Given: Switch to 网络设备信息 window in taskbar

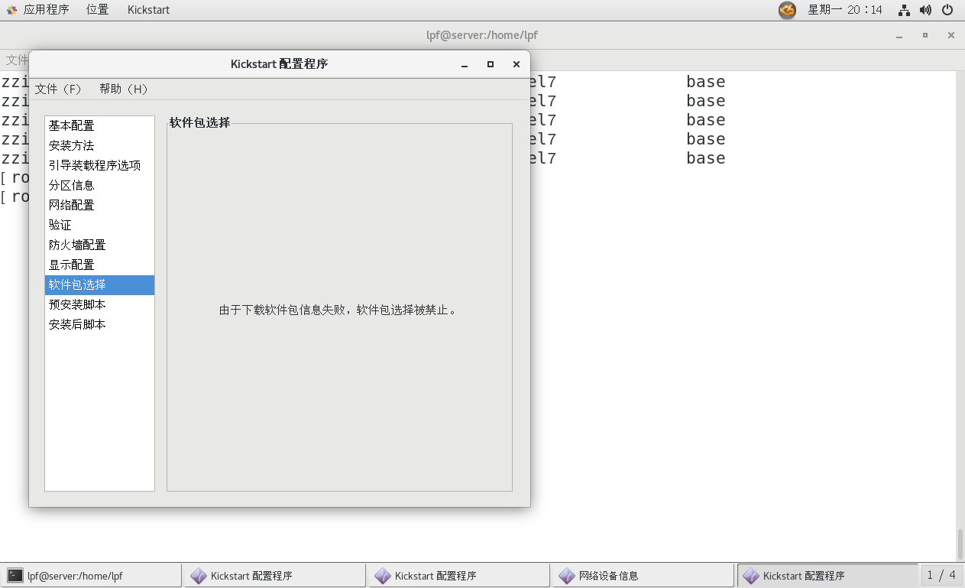Looking at the screenshot, I should click(644, 575).
